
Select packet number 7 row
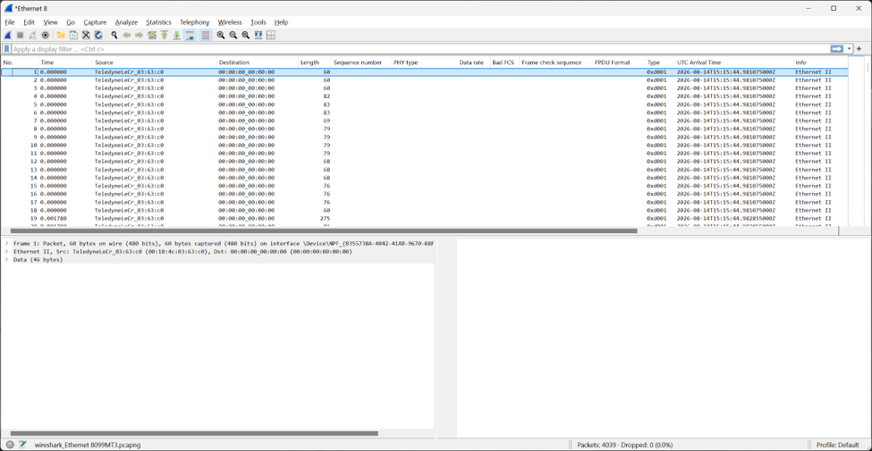(x=424, y=121)
